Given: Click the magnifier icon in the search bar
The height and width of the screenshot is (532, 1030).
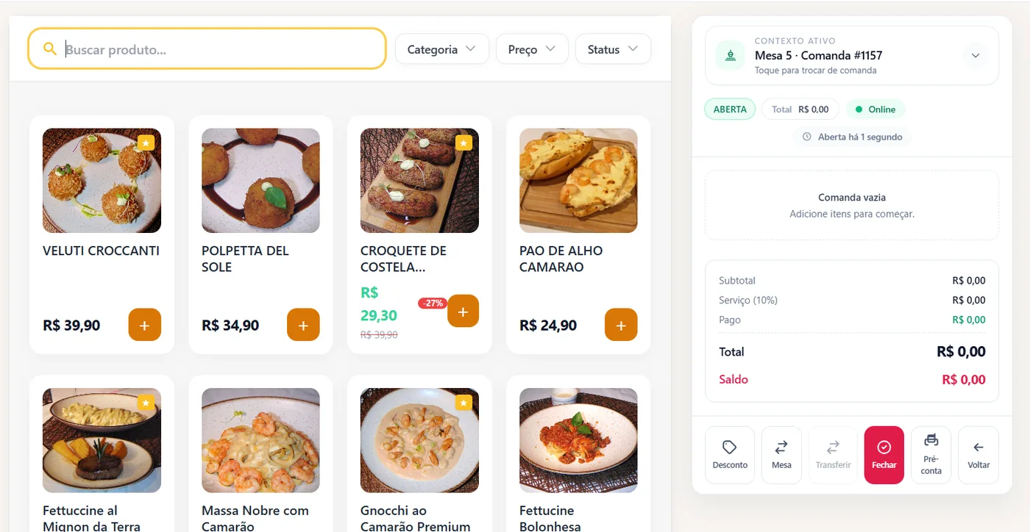Looking at the screenshot, I should [49, 48].
